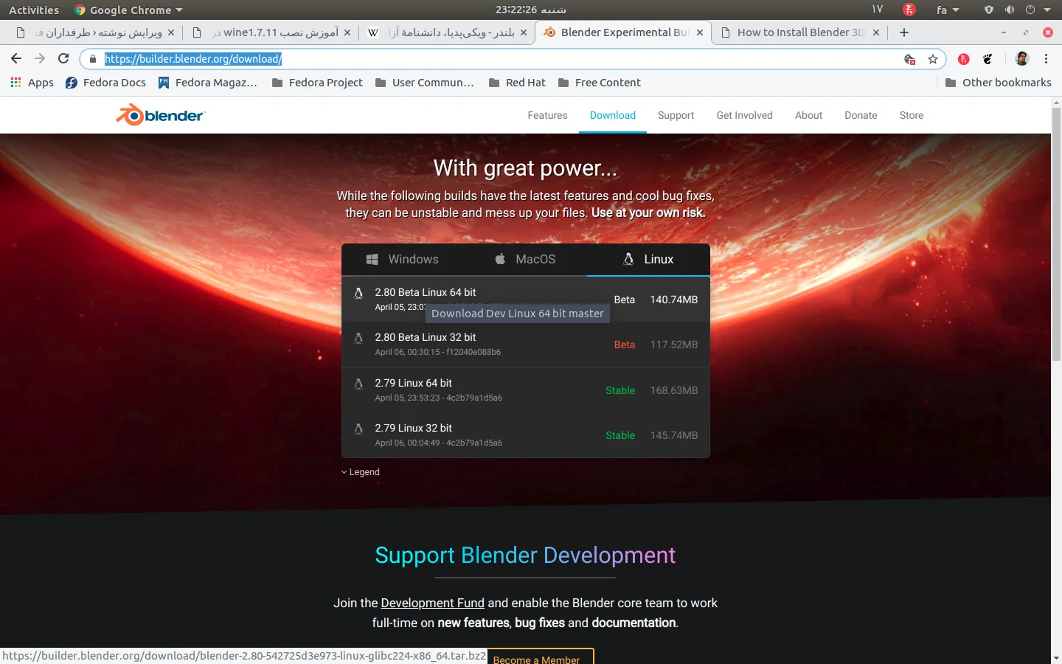1062x664 pixels.
Task: Click the red tray indicator in top bar
Action: tap(909, 10)
